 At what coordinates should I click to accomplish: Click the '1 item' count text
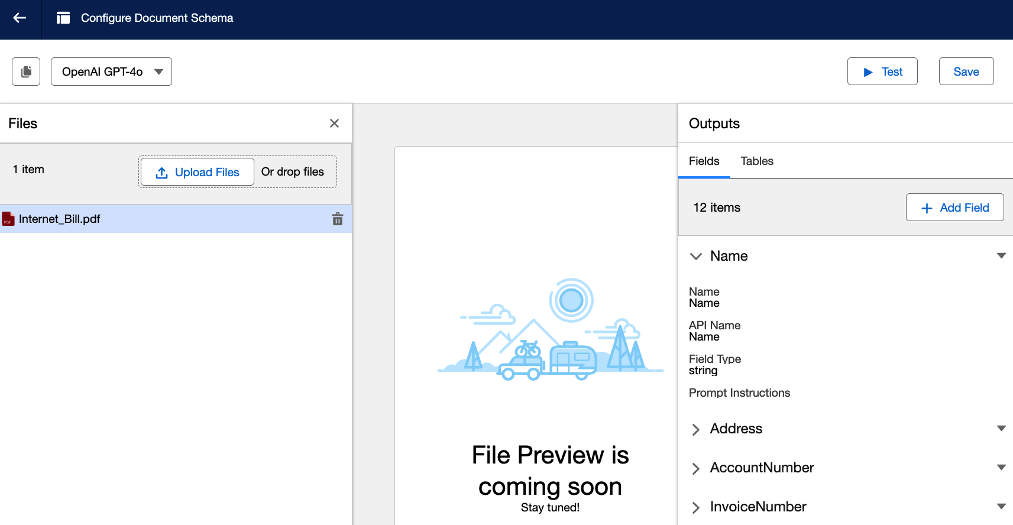coord(28,169)
